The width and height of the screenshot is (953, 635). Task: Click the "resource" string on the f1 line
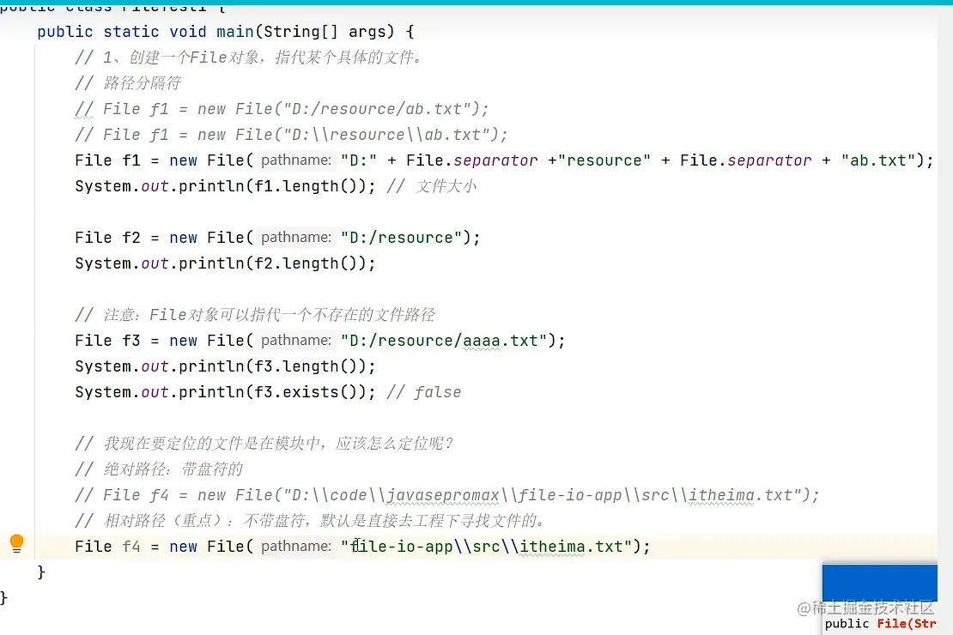click(x=604, y=160)
